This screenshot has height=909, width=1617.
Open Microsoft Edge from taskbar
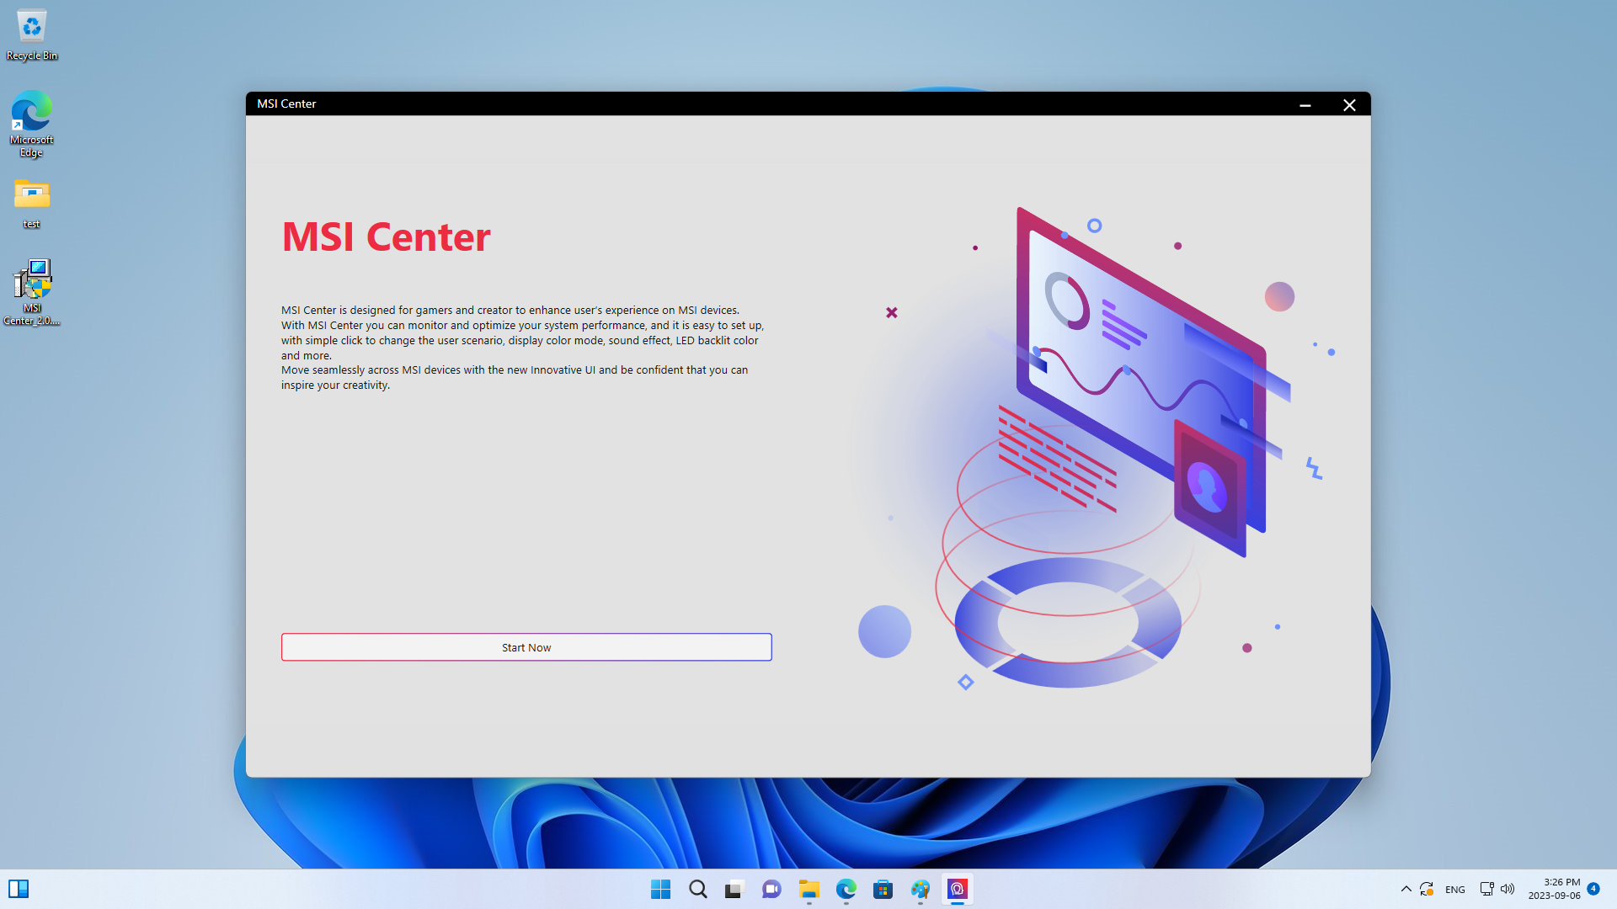tap(846, 888)
